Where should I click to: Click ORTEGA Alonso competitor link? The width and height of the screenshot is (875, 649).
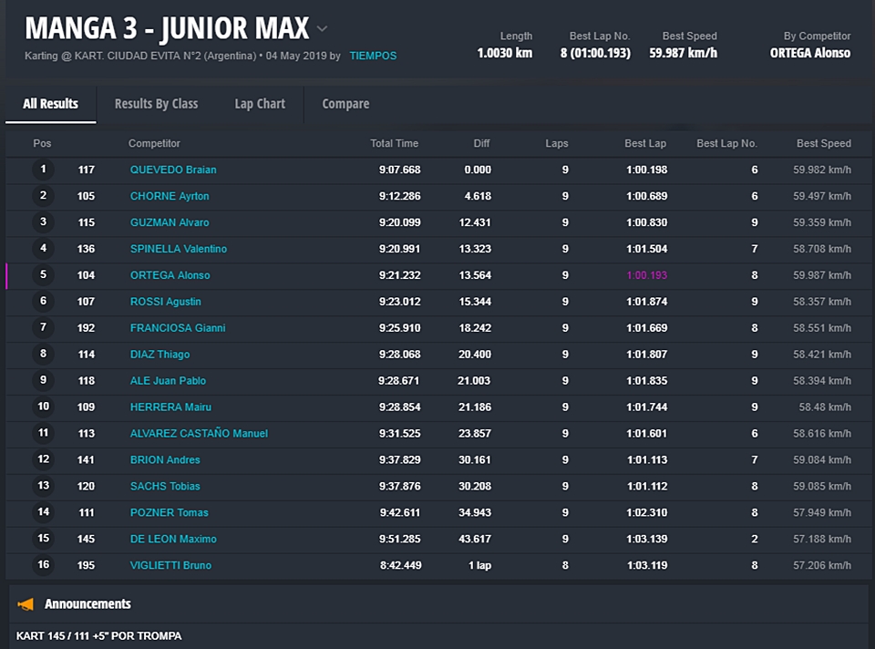(x=170, y=275)
